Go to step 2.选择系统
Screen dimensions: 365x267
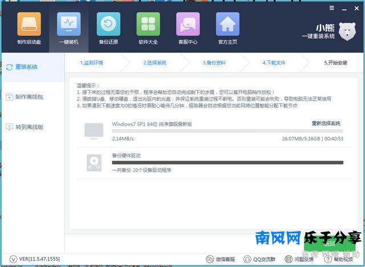point(155,63)
